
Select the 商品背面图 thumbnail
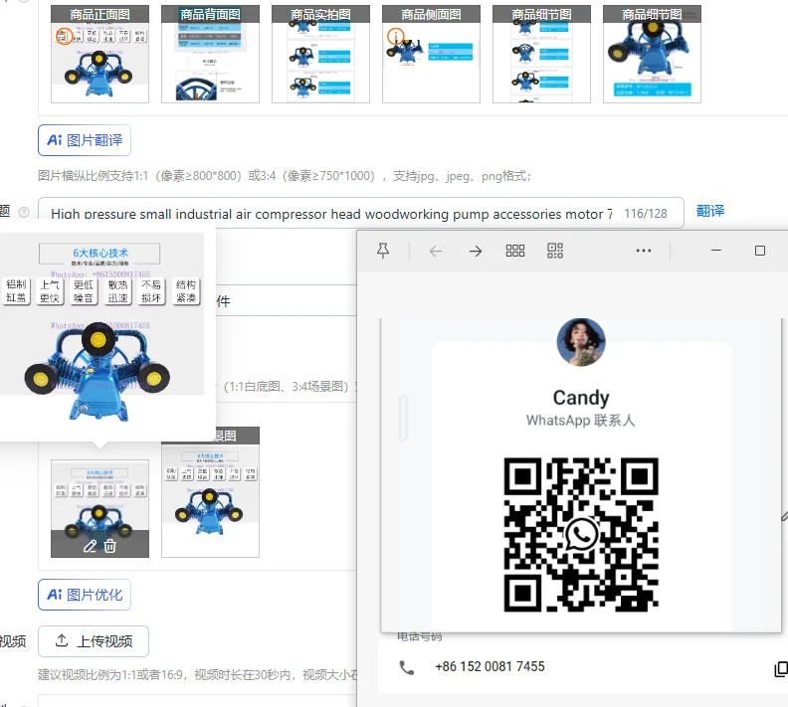pyautogui.click(x=211, y=55)
